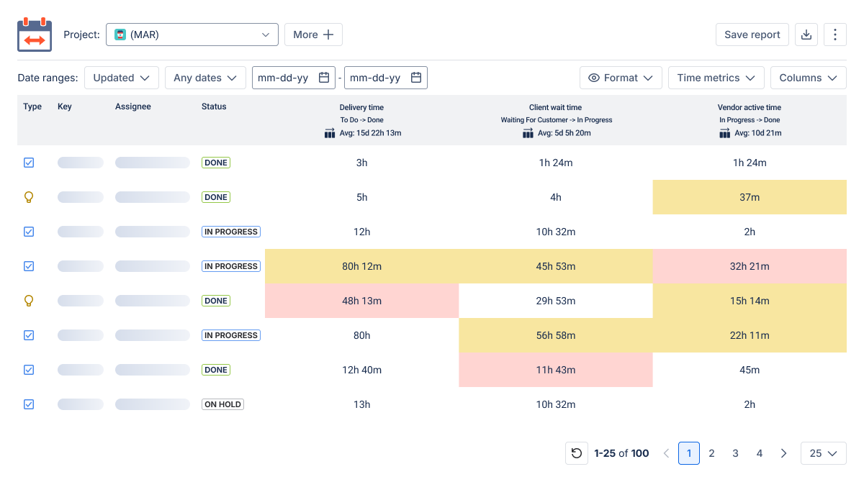
Task: Click the red 48h 13m delivery cell
Action: pos(362,301)
